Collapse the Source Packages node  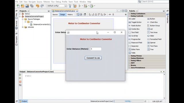(23, 19)
